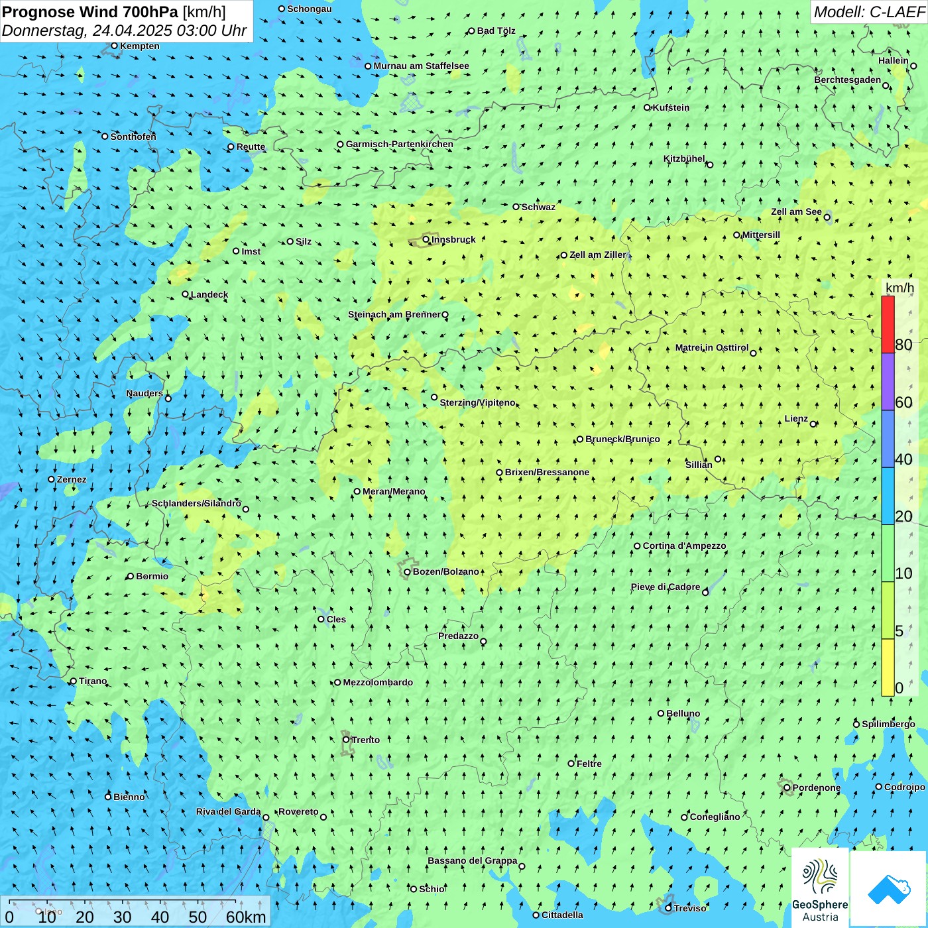The image size is (928, 928).
Task: Click the Kitzbühel city marker
Action: point(710,165)
